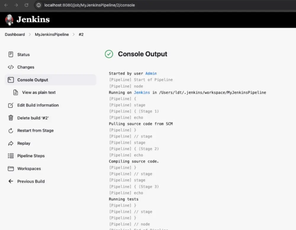Expand the chevron after Dashboard breadcrumb
The width and height of the screenshot is (296, 230).
click(x=30, y=35)
